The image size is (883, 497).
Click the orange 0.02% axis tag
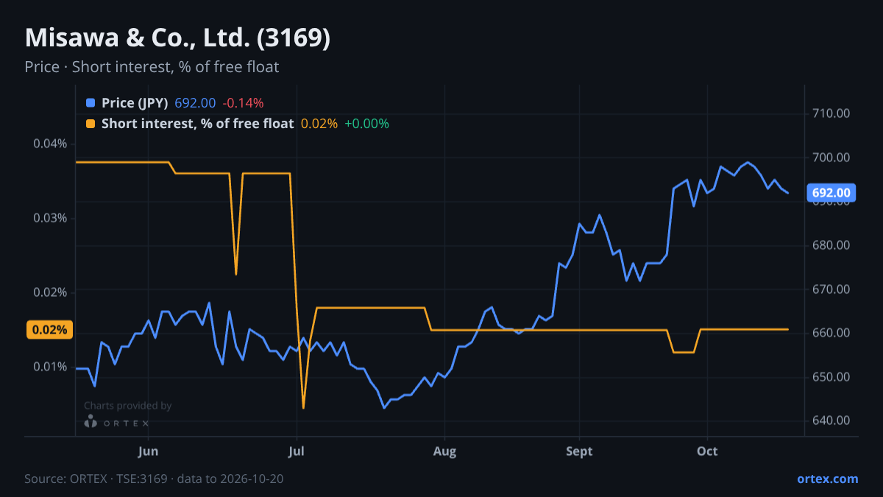[x=50, y=330]
